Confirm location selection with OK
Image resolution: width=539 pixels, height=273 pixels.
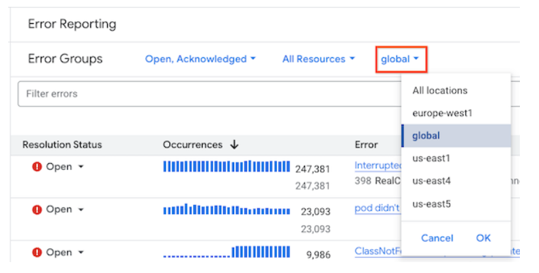coord(483,238)
